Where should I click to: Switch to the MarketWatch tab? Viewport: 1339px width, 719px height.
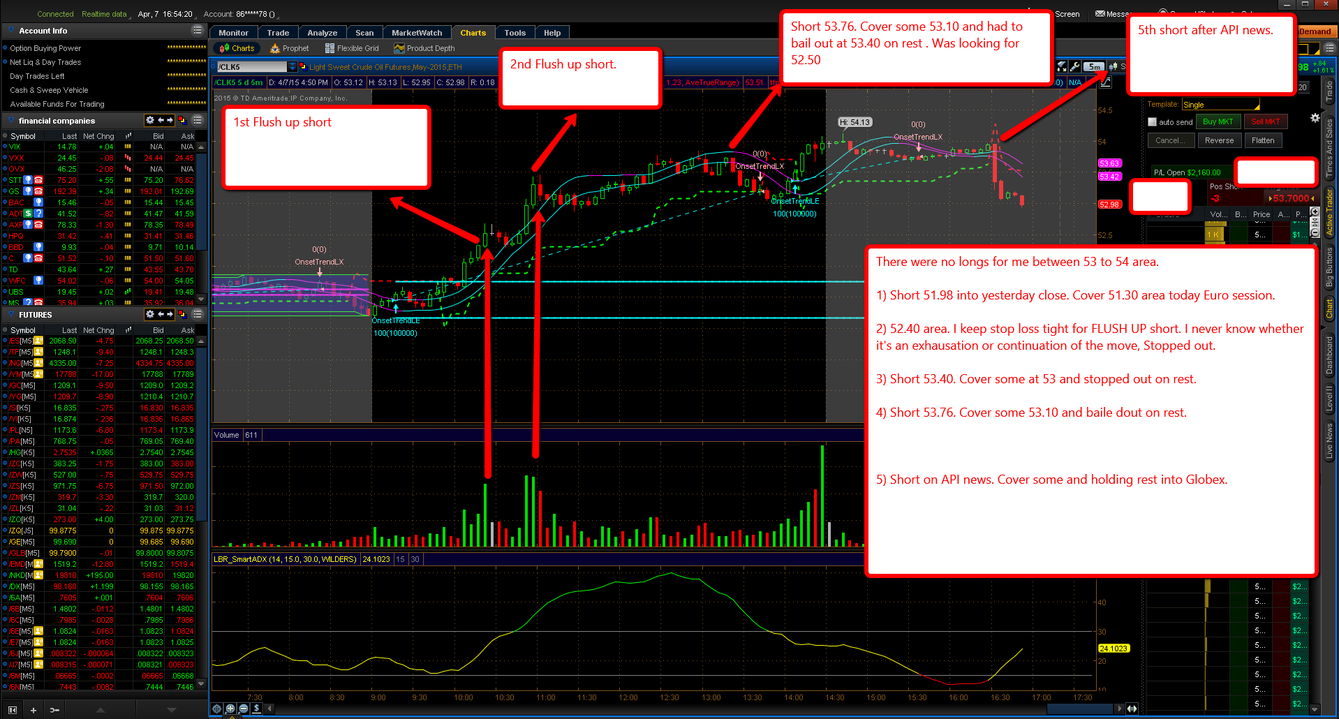417,33
